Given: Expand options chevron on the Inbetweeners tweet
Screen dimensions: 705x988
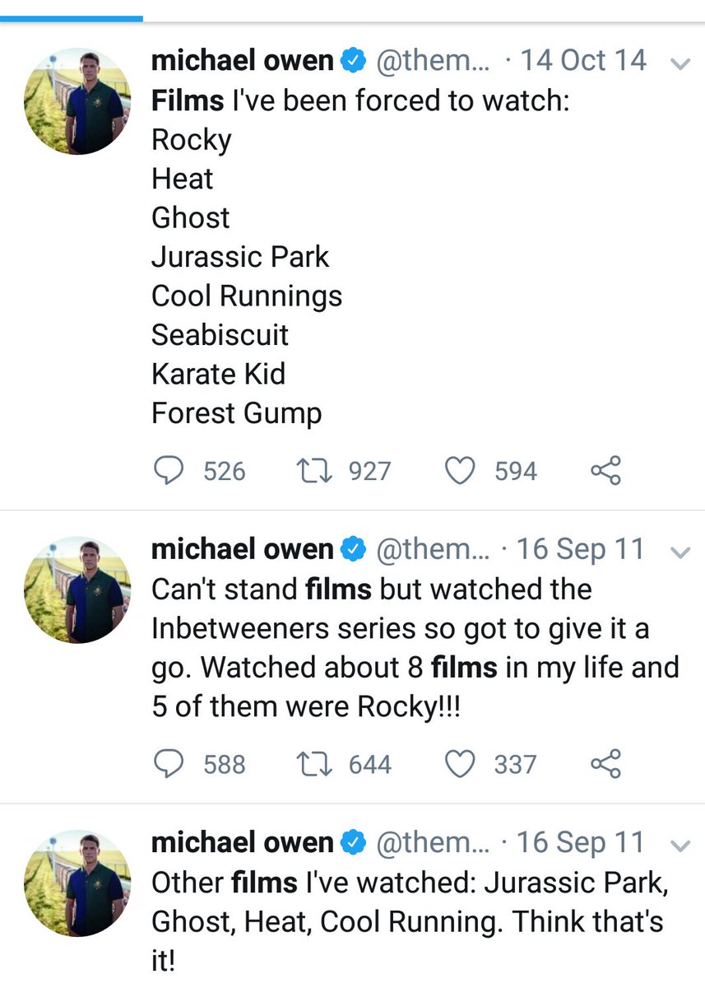Looking at the screenshot, I should pyautogui.click(x=680, y=552).
